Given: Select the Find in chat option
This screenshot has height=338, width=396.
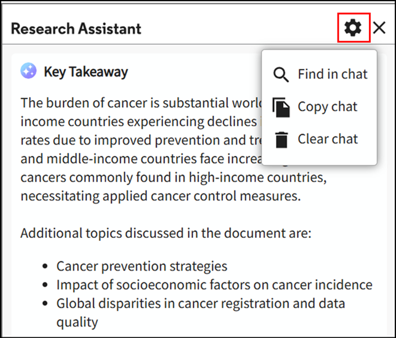Looking at the screenshot, I should tap(332, 74).
